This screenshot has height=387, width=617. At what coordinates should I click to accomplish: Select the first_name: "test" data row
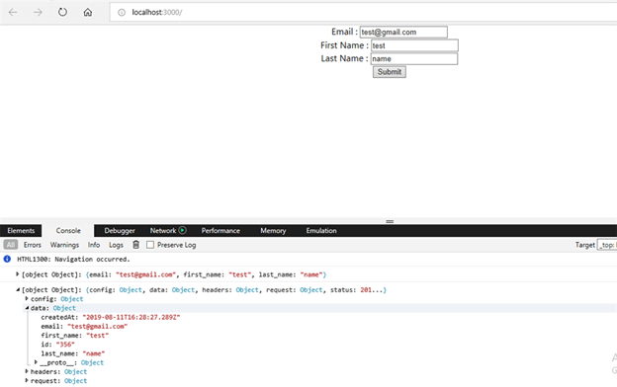pyautogui.click(x=75, y=335)
